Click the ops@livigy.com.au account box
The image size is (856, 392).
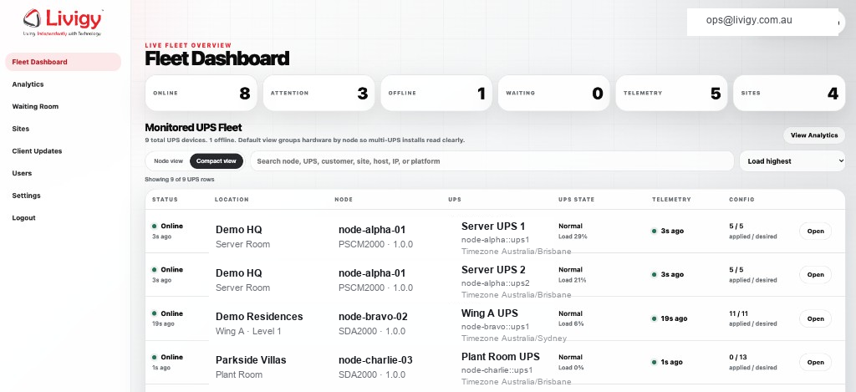[x=762, y=22]
